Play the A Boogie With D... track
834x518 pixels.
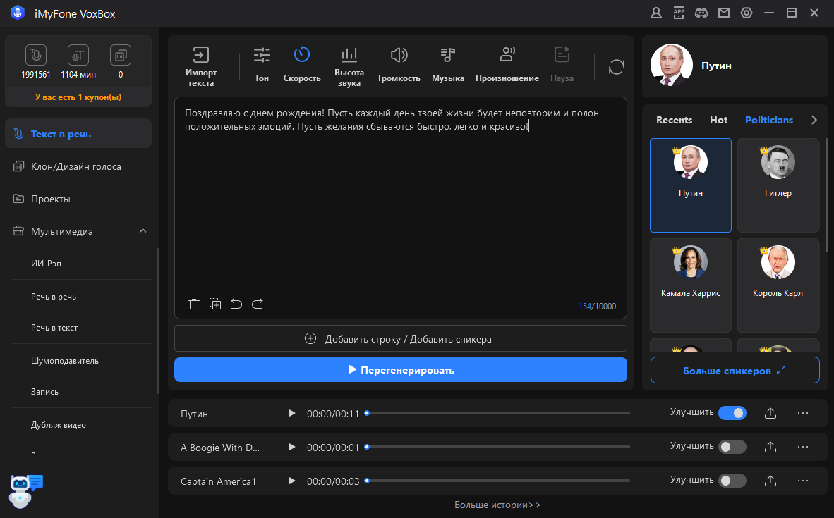pyautogui.click(x=291, y=447)
